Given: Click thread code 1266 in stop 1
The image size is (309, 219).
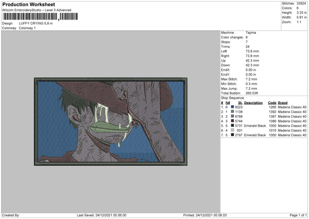Looking at the screenshot, I should pos(272,107).
